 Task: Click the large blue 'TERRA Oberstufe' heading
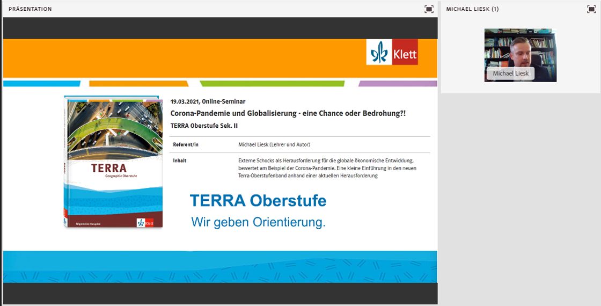(258, 201)
